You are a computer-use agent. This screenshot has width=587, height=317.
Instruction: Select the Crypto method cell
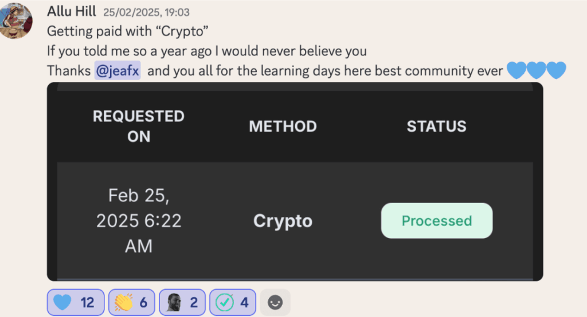[283, 220]
